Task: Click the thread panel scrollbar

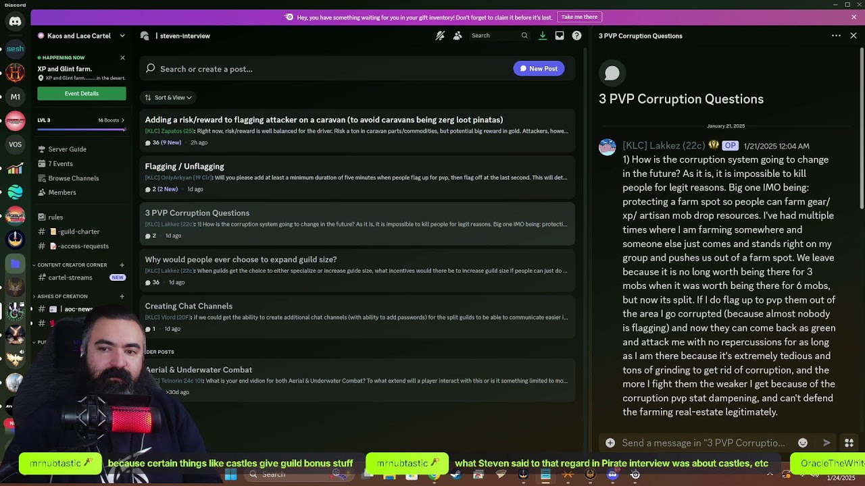Action: pos(861,128)
